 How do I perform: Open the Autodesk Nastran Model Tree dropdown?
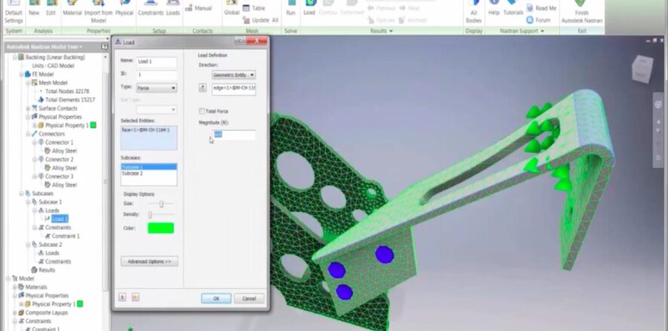(44, 47)
